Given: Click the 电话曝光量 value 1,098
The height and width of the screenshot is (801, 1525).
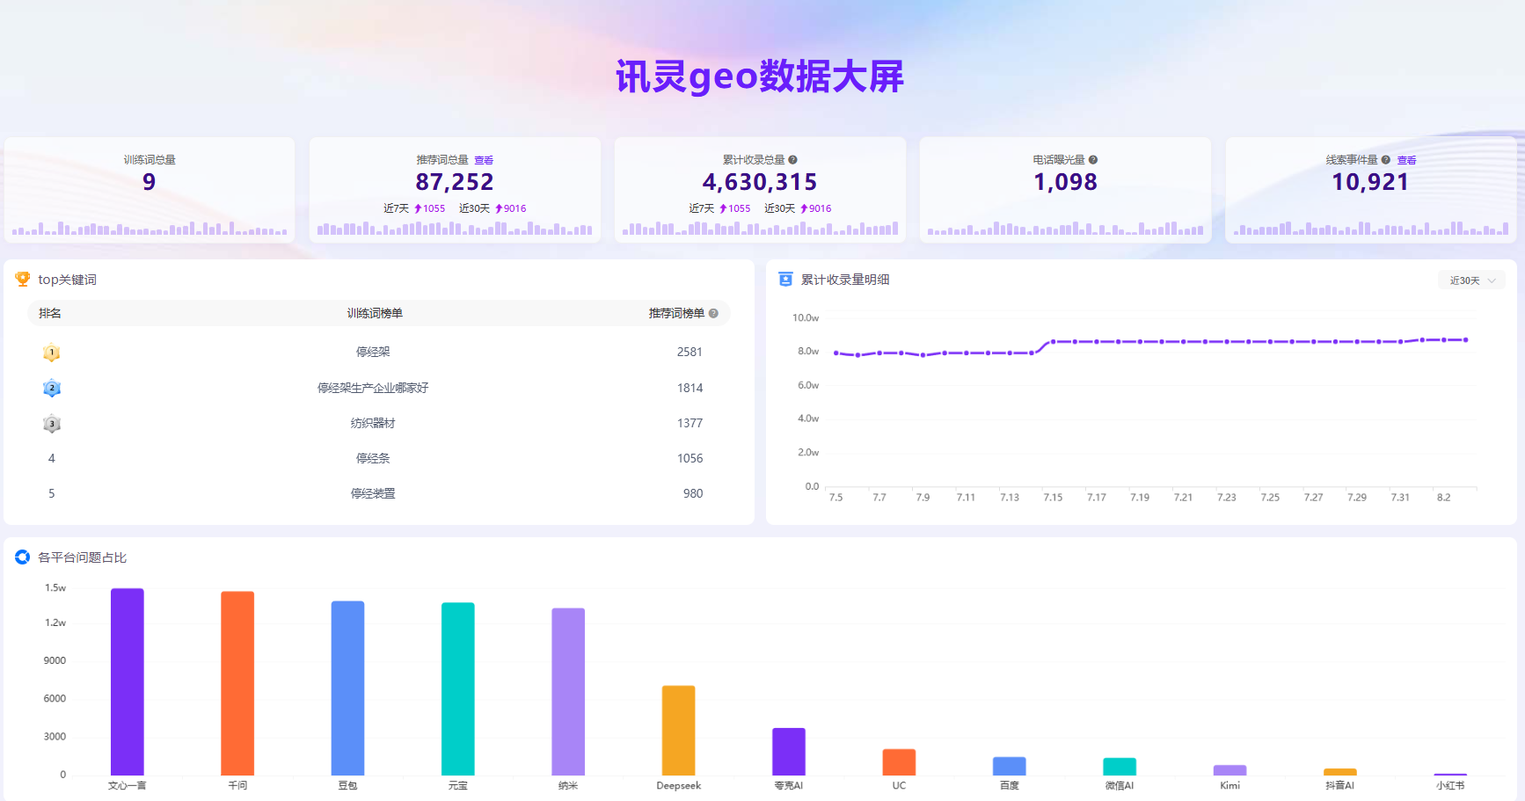Looking at the screenshot, I should tap(1065, 182).
